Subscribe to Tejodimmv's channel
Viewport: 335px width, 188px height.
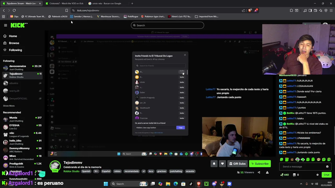tap(260, 164)
